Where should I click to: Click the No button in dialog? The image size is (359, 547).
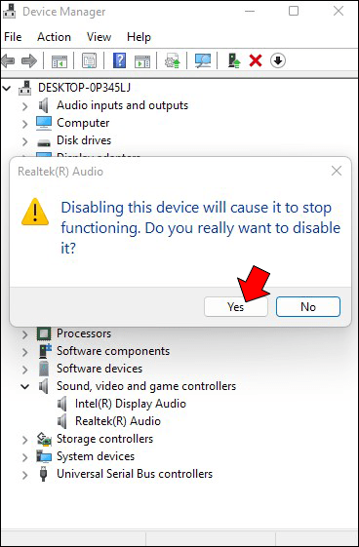(x=308, y=306)
